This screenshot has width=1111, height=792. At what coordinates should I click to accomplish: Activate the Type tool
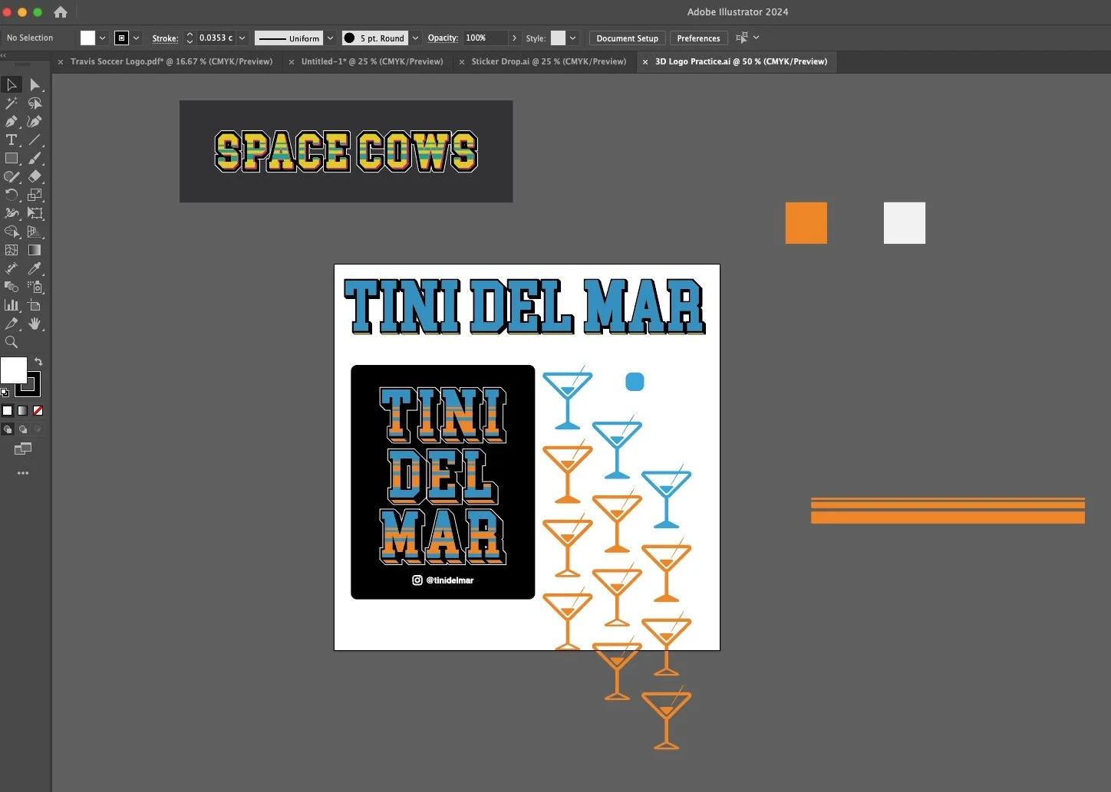(x=12, y=140)
